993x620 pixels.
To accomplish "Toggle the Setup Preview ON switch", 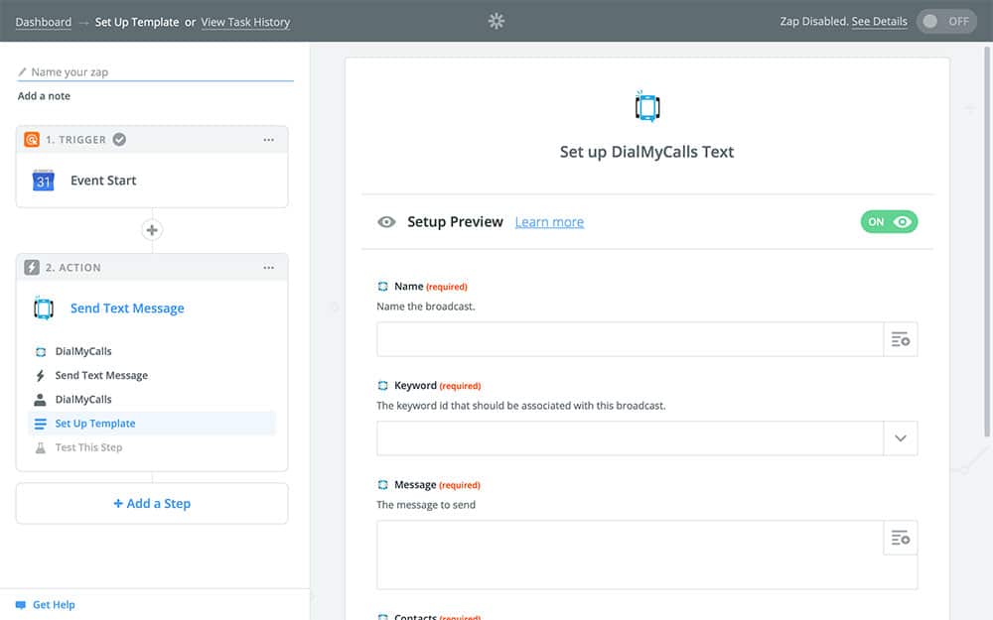I will coord(889,222).
